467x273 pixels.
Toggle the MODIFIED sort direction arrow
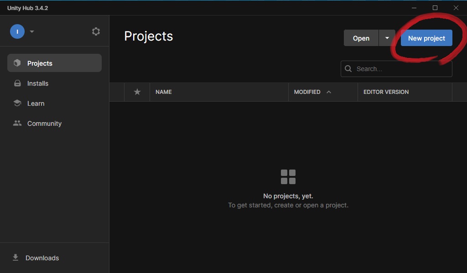[329, 92]
